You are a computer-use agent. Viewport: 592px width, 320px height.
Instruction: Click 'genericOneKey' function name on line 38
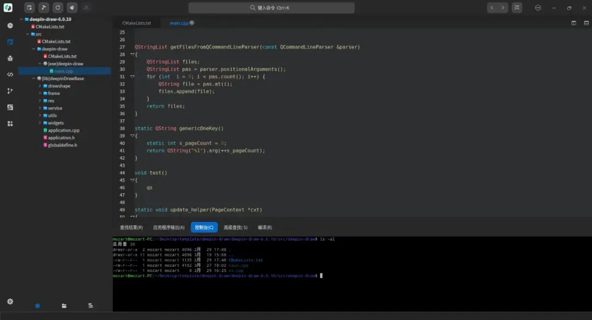[x=198, y=128]
